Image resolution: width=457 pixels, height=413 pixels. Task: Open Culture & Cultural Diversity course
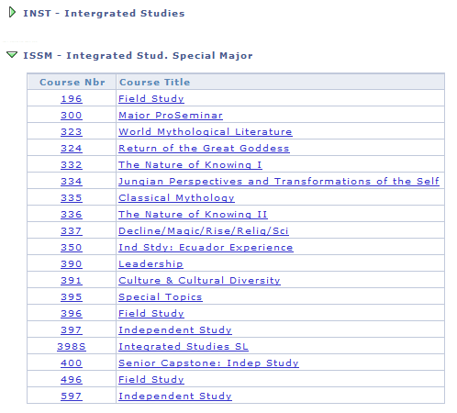pos(199,281)
